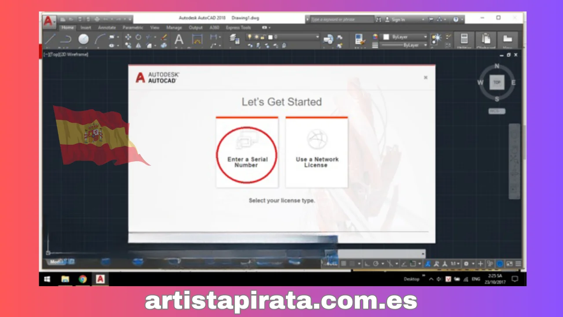Expand the command line history arrow
The image size is (563, 317).
click(423, 254)
